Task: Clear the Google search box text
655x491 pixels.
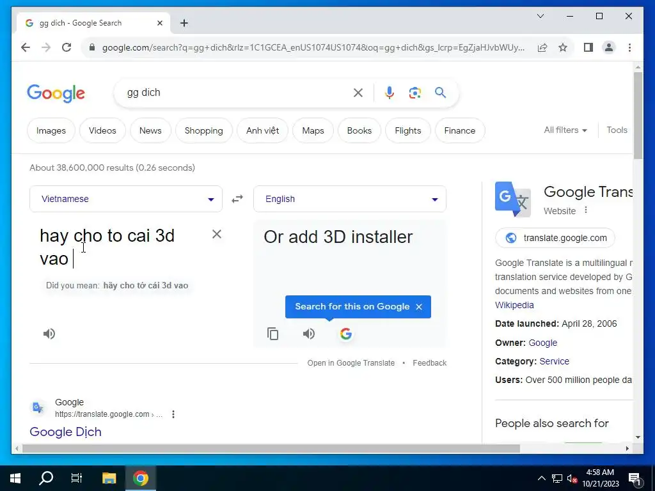Action: pyautogui.click(x=358, y=93)
